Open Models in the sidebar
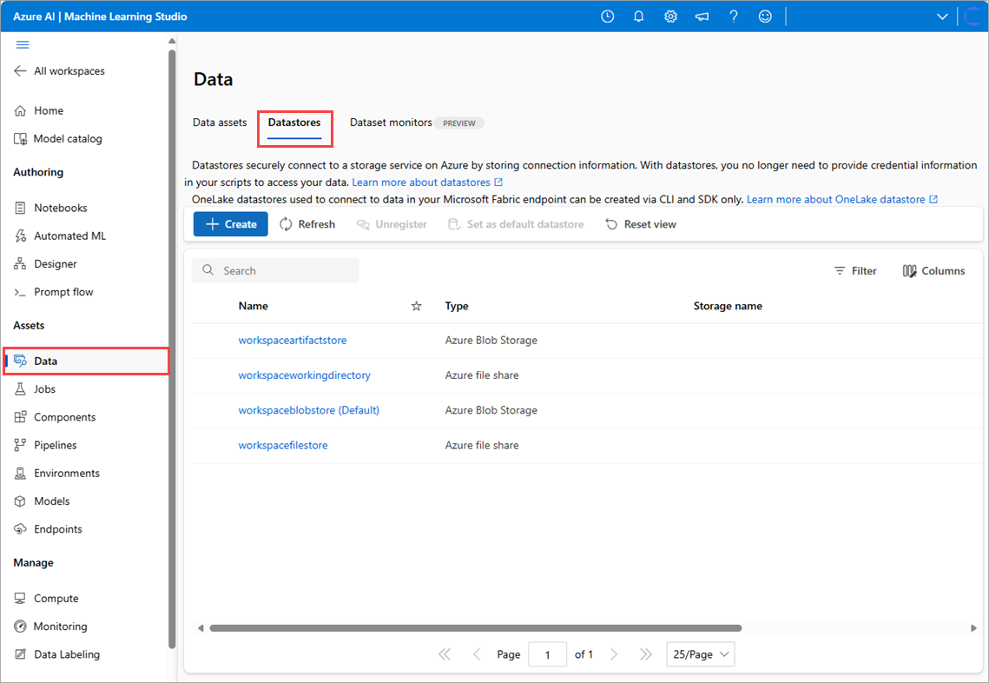 pos(42,501)
